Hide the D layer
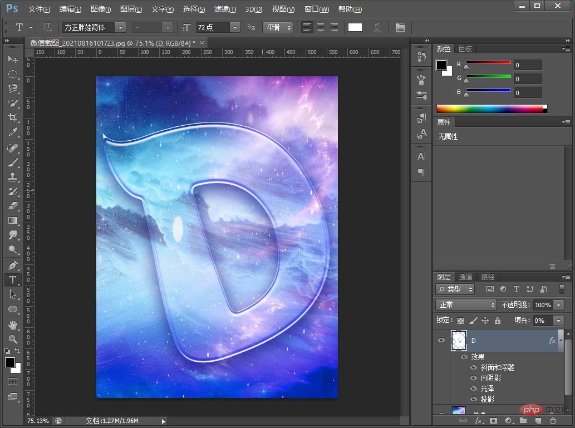The width and height of the screenshot is (575, 428). (441, 341)
